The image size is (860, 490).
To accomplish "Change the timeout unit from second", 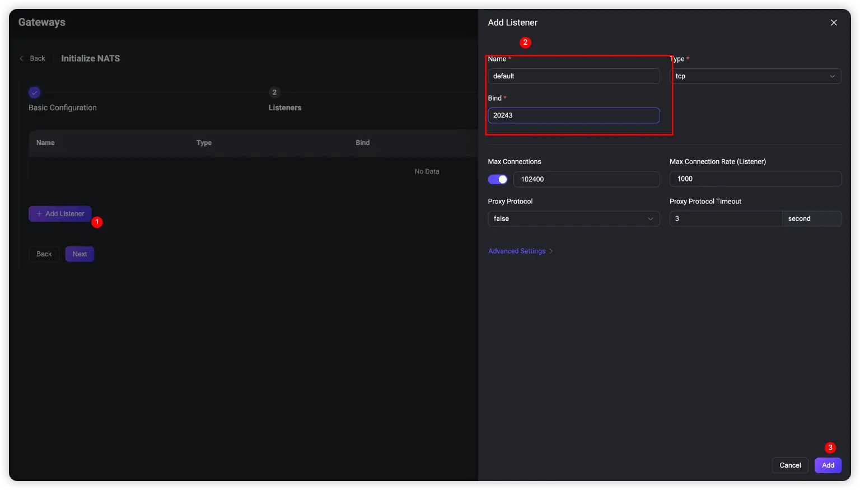I will (811, 219).
